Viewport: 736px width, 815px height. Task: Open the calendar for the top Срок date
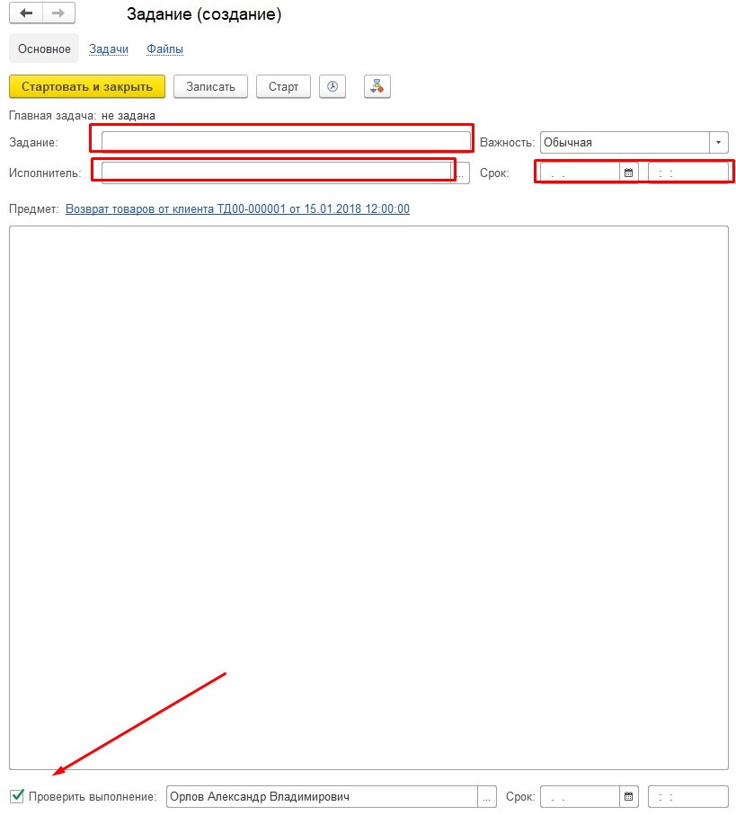click(x=629, y=173)
